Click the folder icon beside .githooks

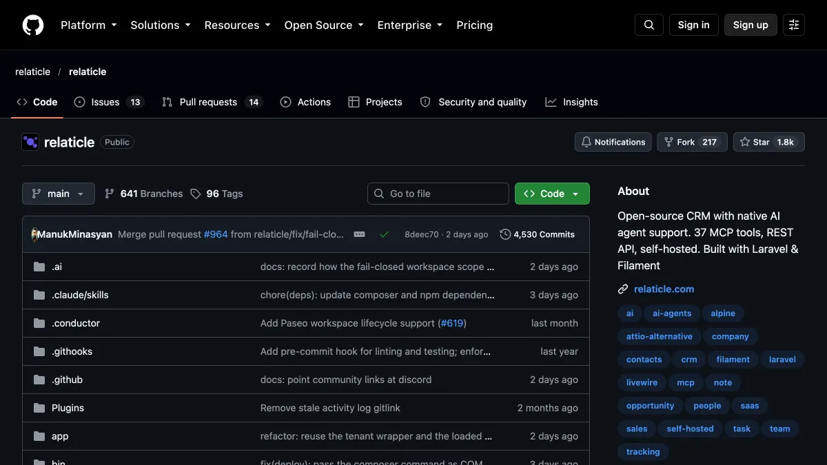coord(39,351)
